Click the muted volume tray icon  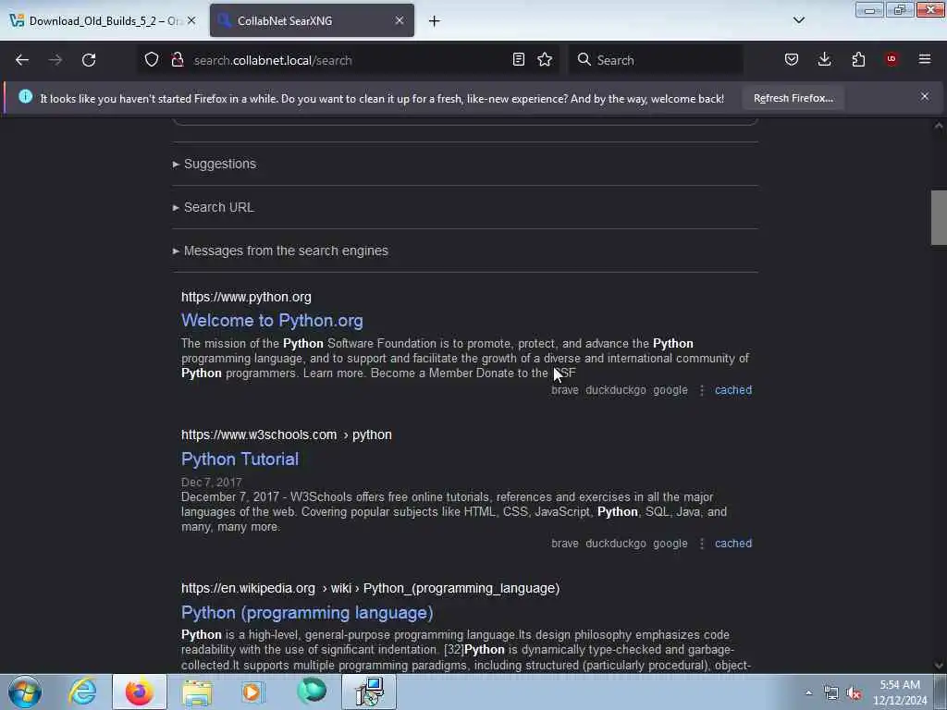[x=854, y=693]
